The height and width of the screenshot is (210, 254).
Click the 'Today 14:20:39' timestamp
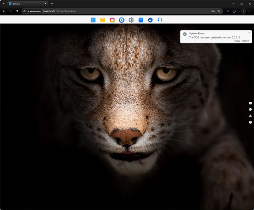[241, 41]
